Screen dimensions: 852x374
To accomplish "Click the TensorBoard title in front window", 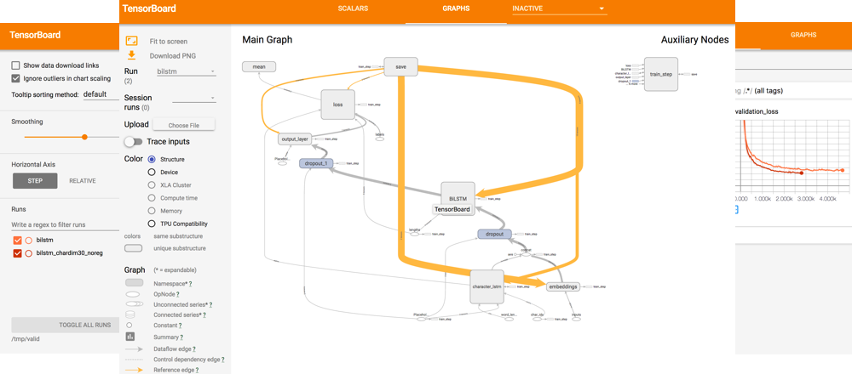I will (149, 8).
